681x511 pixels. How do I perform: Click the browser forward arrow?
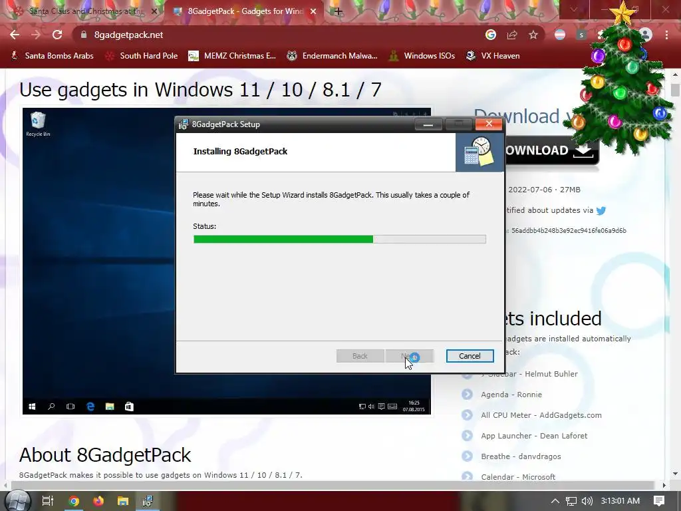click(x=36, y=35)
